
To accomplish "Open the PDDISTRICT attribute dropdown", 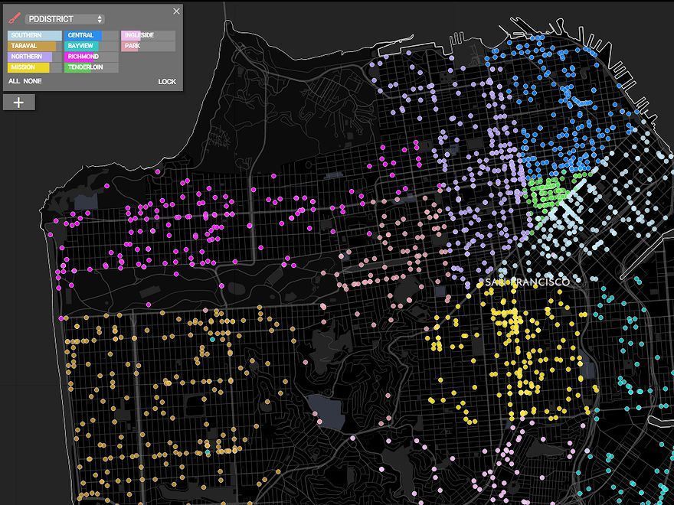I will pos(64,18).
